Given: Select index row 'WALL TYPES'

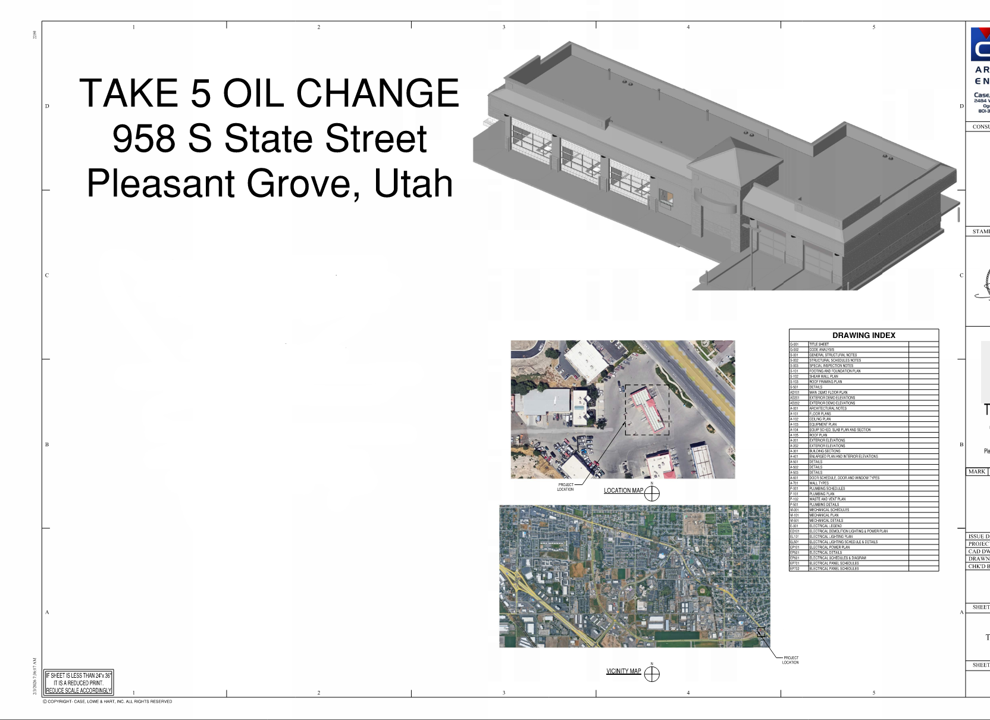Looking at the screenshot, I should (864, 483).
